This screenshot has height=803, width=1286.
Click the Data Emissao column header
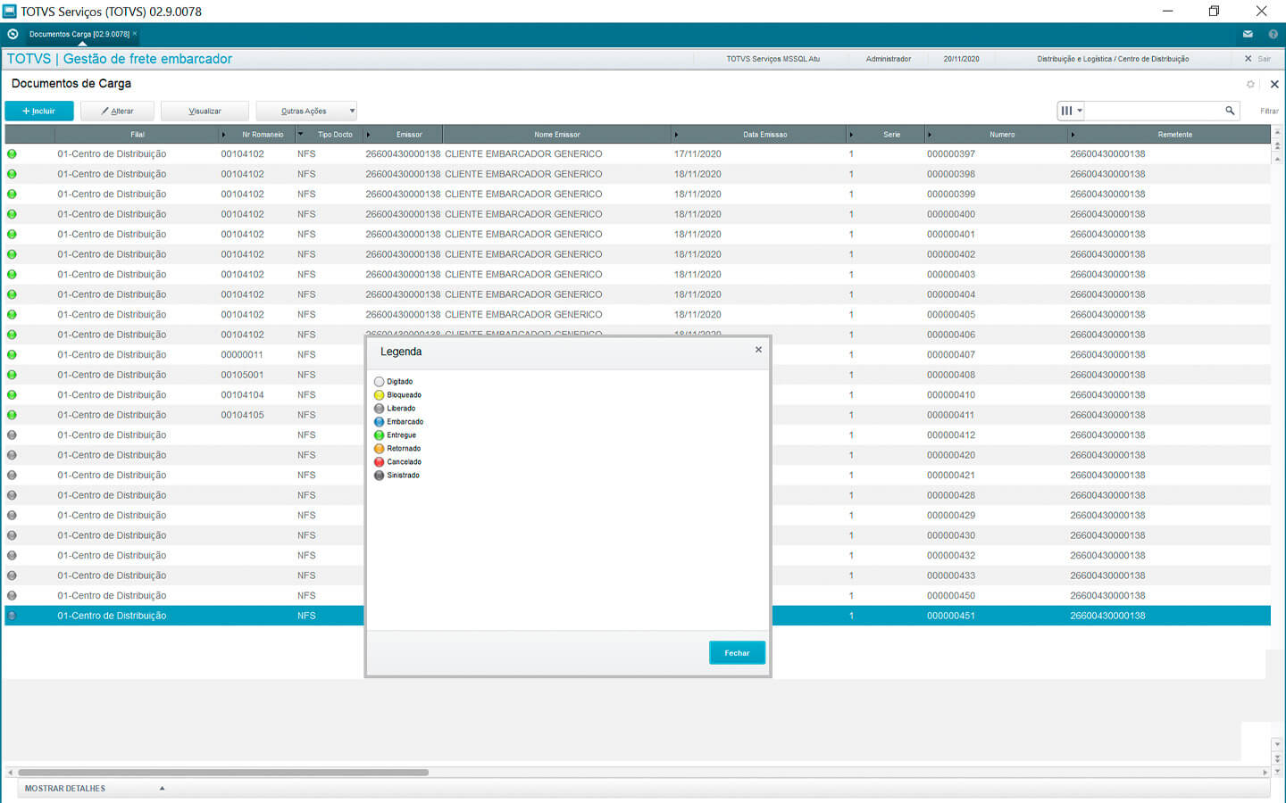tap(764, 135)
